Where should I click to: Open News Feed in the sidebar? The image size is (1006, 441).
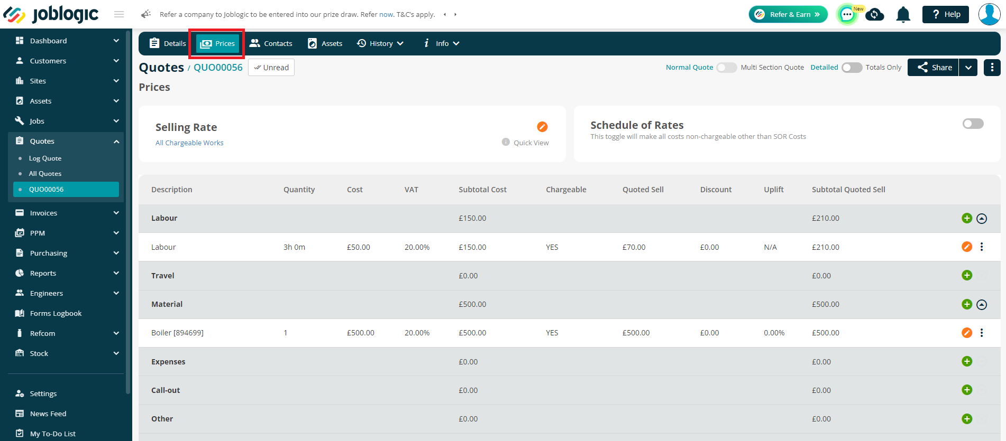pyautogui.click(x=48, y=414)
